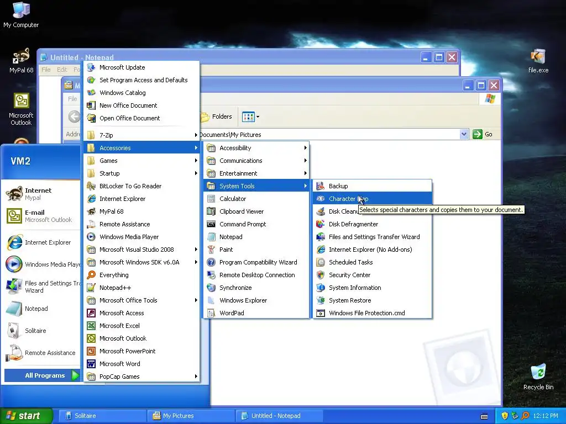The height and width of the screenshot is (424, 566).
Task: Launch Backup in System Tools
Action: [x=372, y=186]
